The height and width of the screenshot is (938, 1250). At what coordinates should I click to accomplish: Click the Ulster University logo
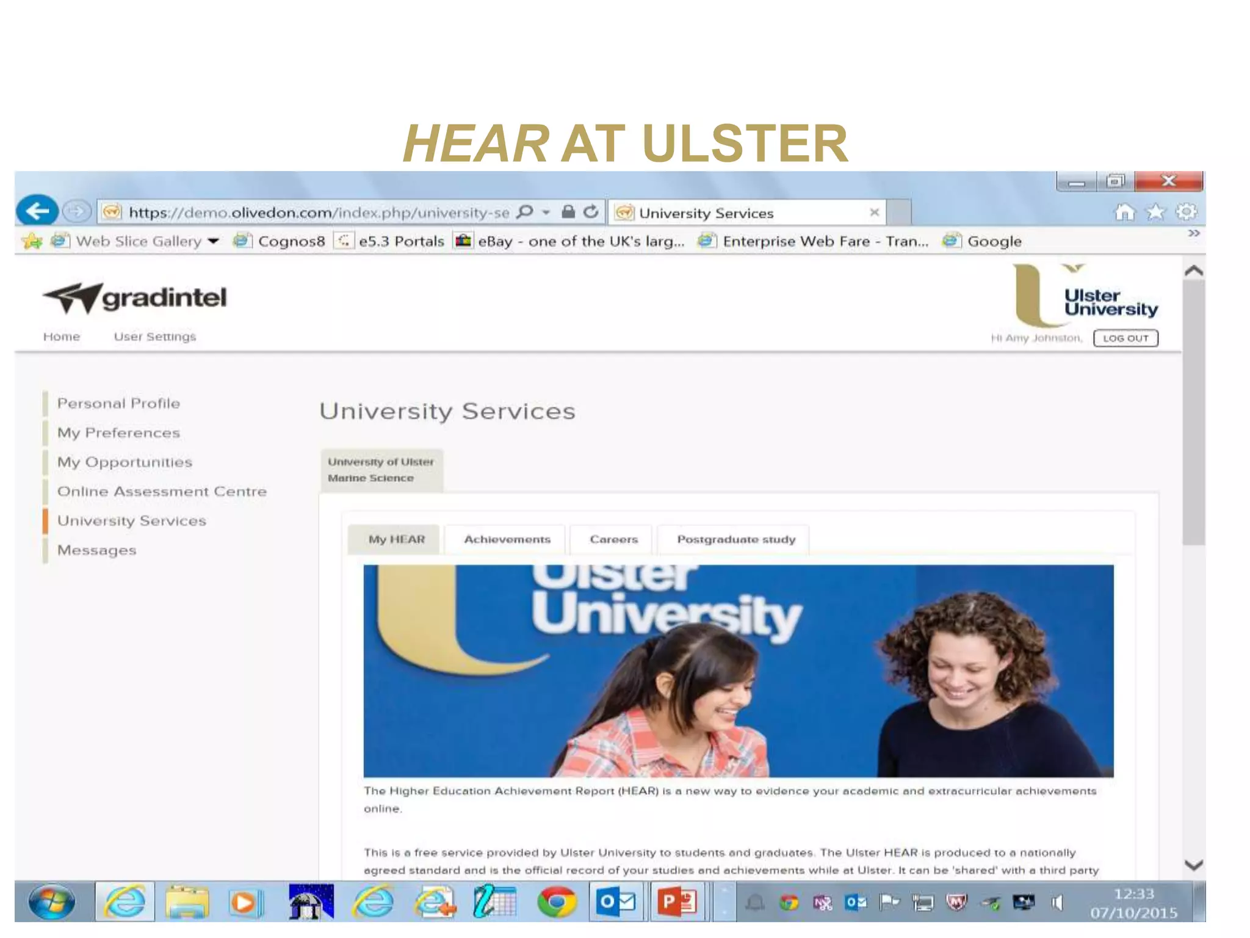coord(1085,295)
